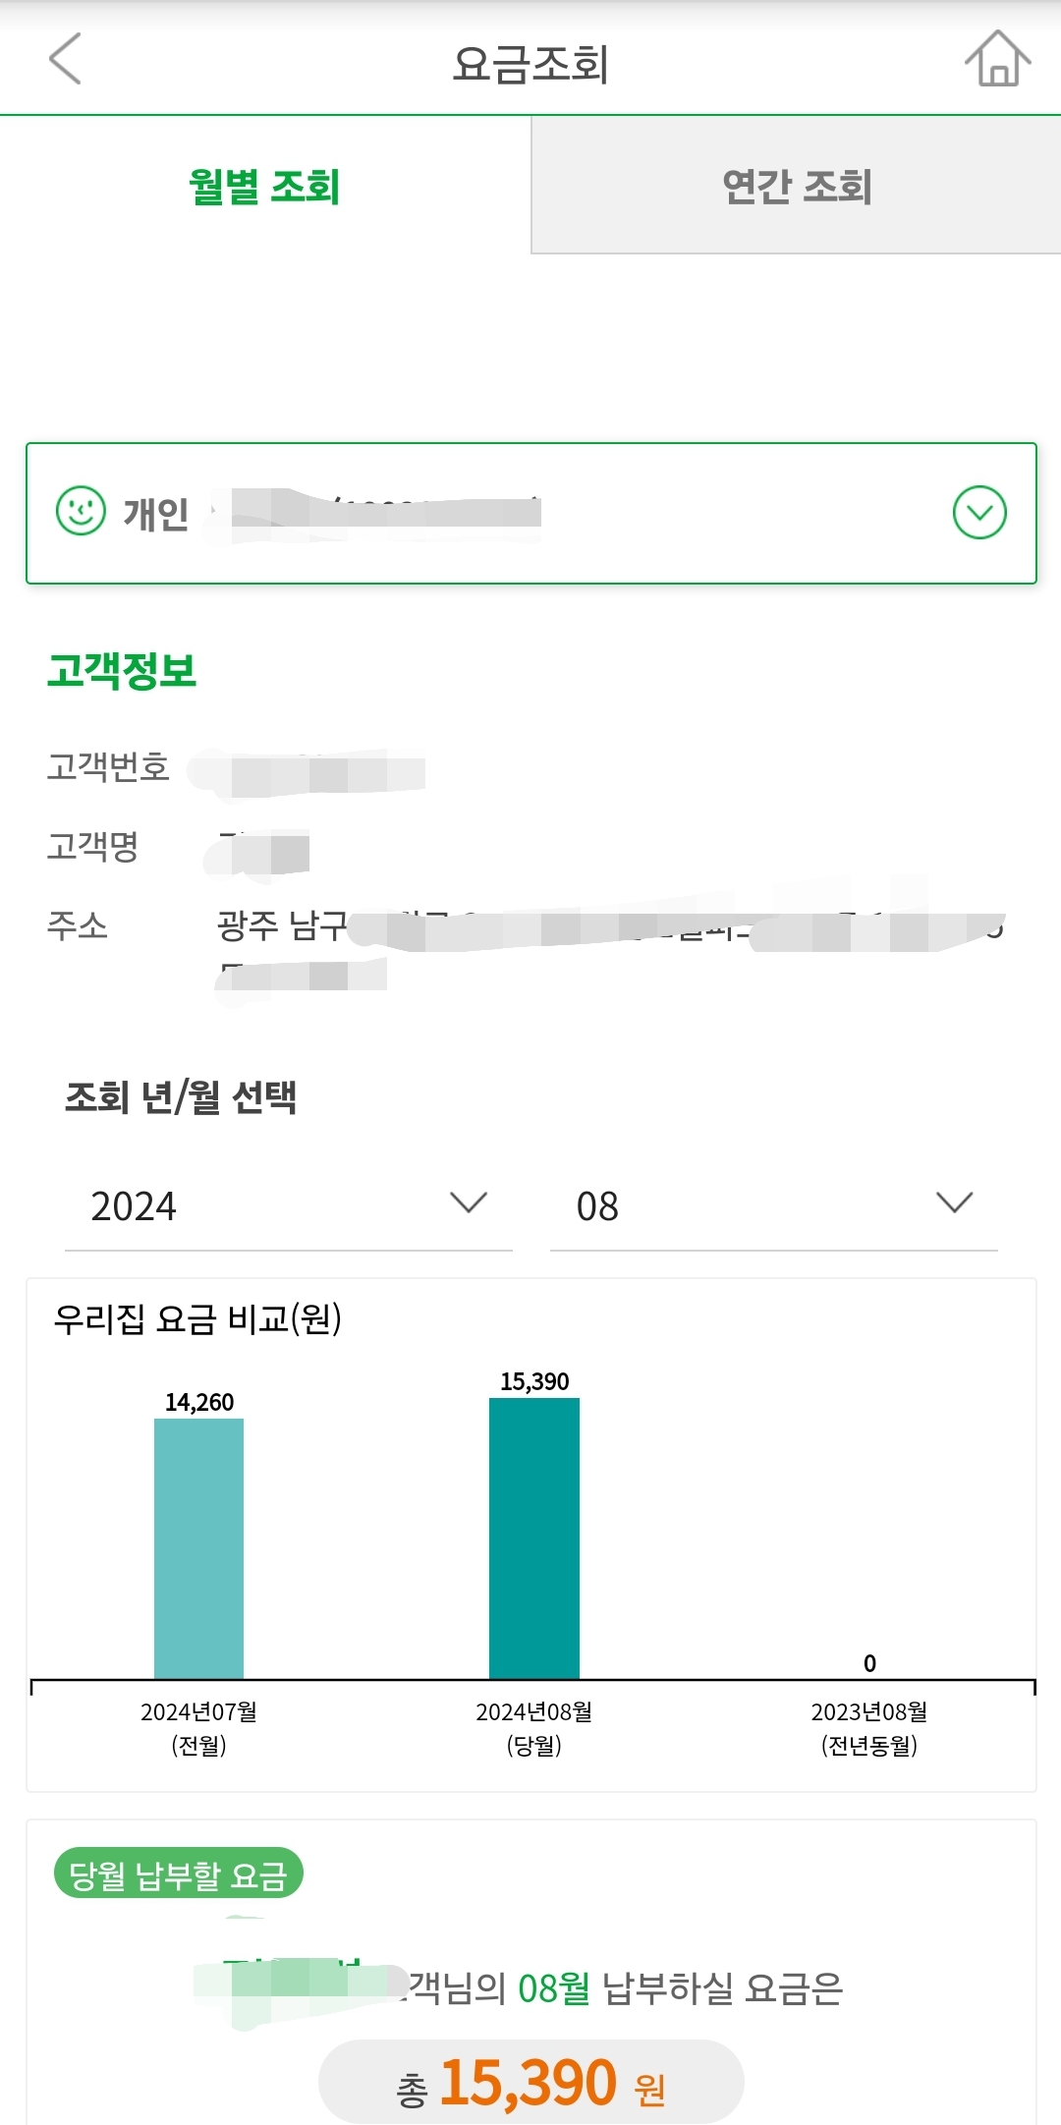Tap the 조회 년/월 선택 heading
This screenshot has width=1061, height=2125.
(x=181, y=1096)
